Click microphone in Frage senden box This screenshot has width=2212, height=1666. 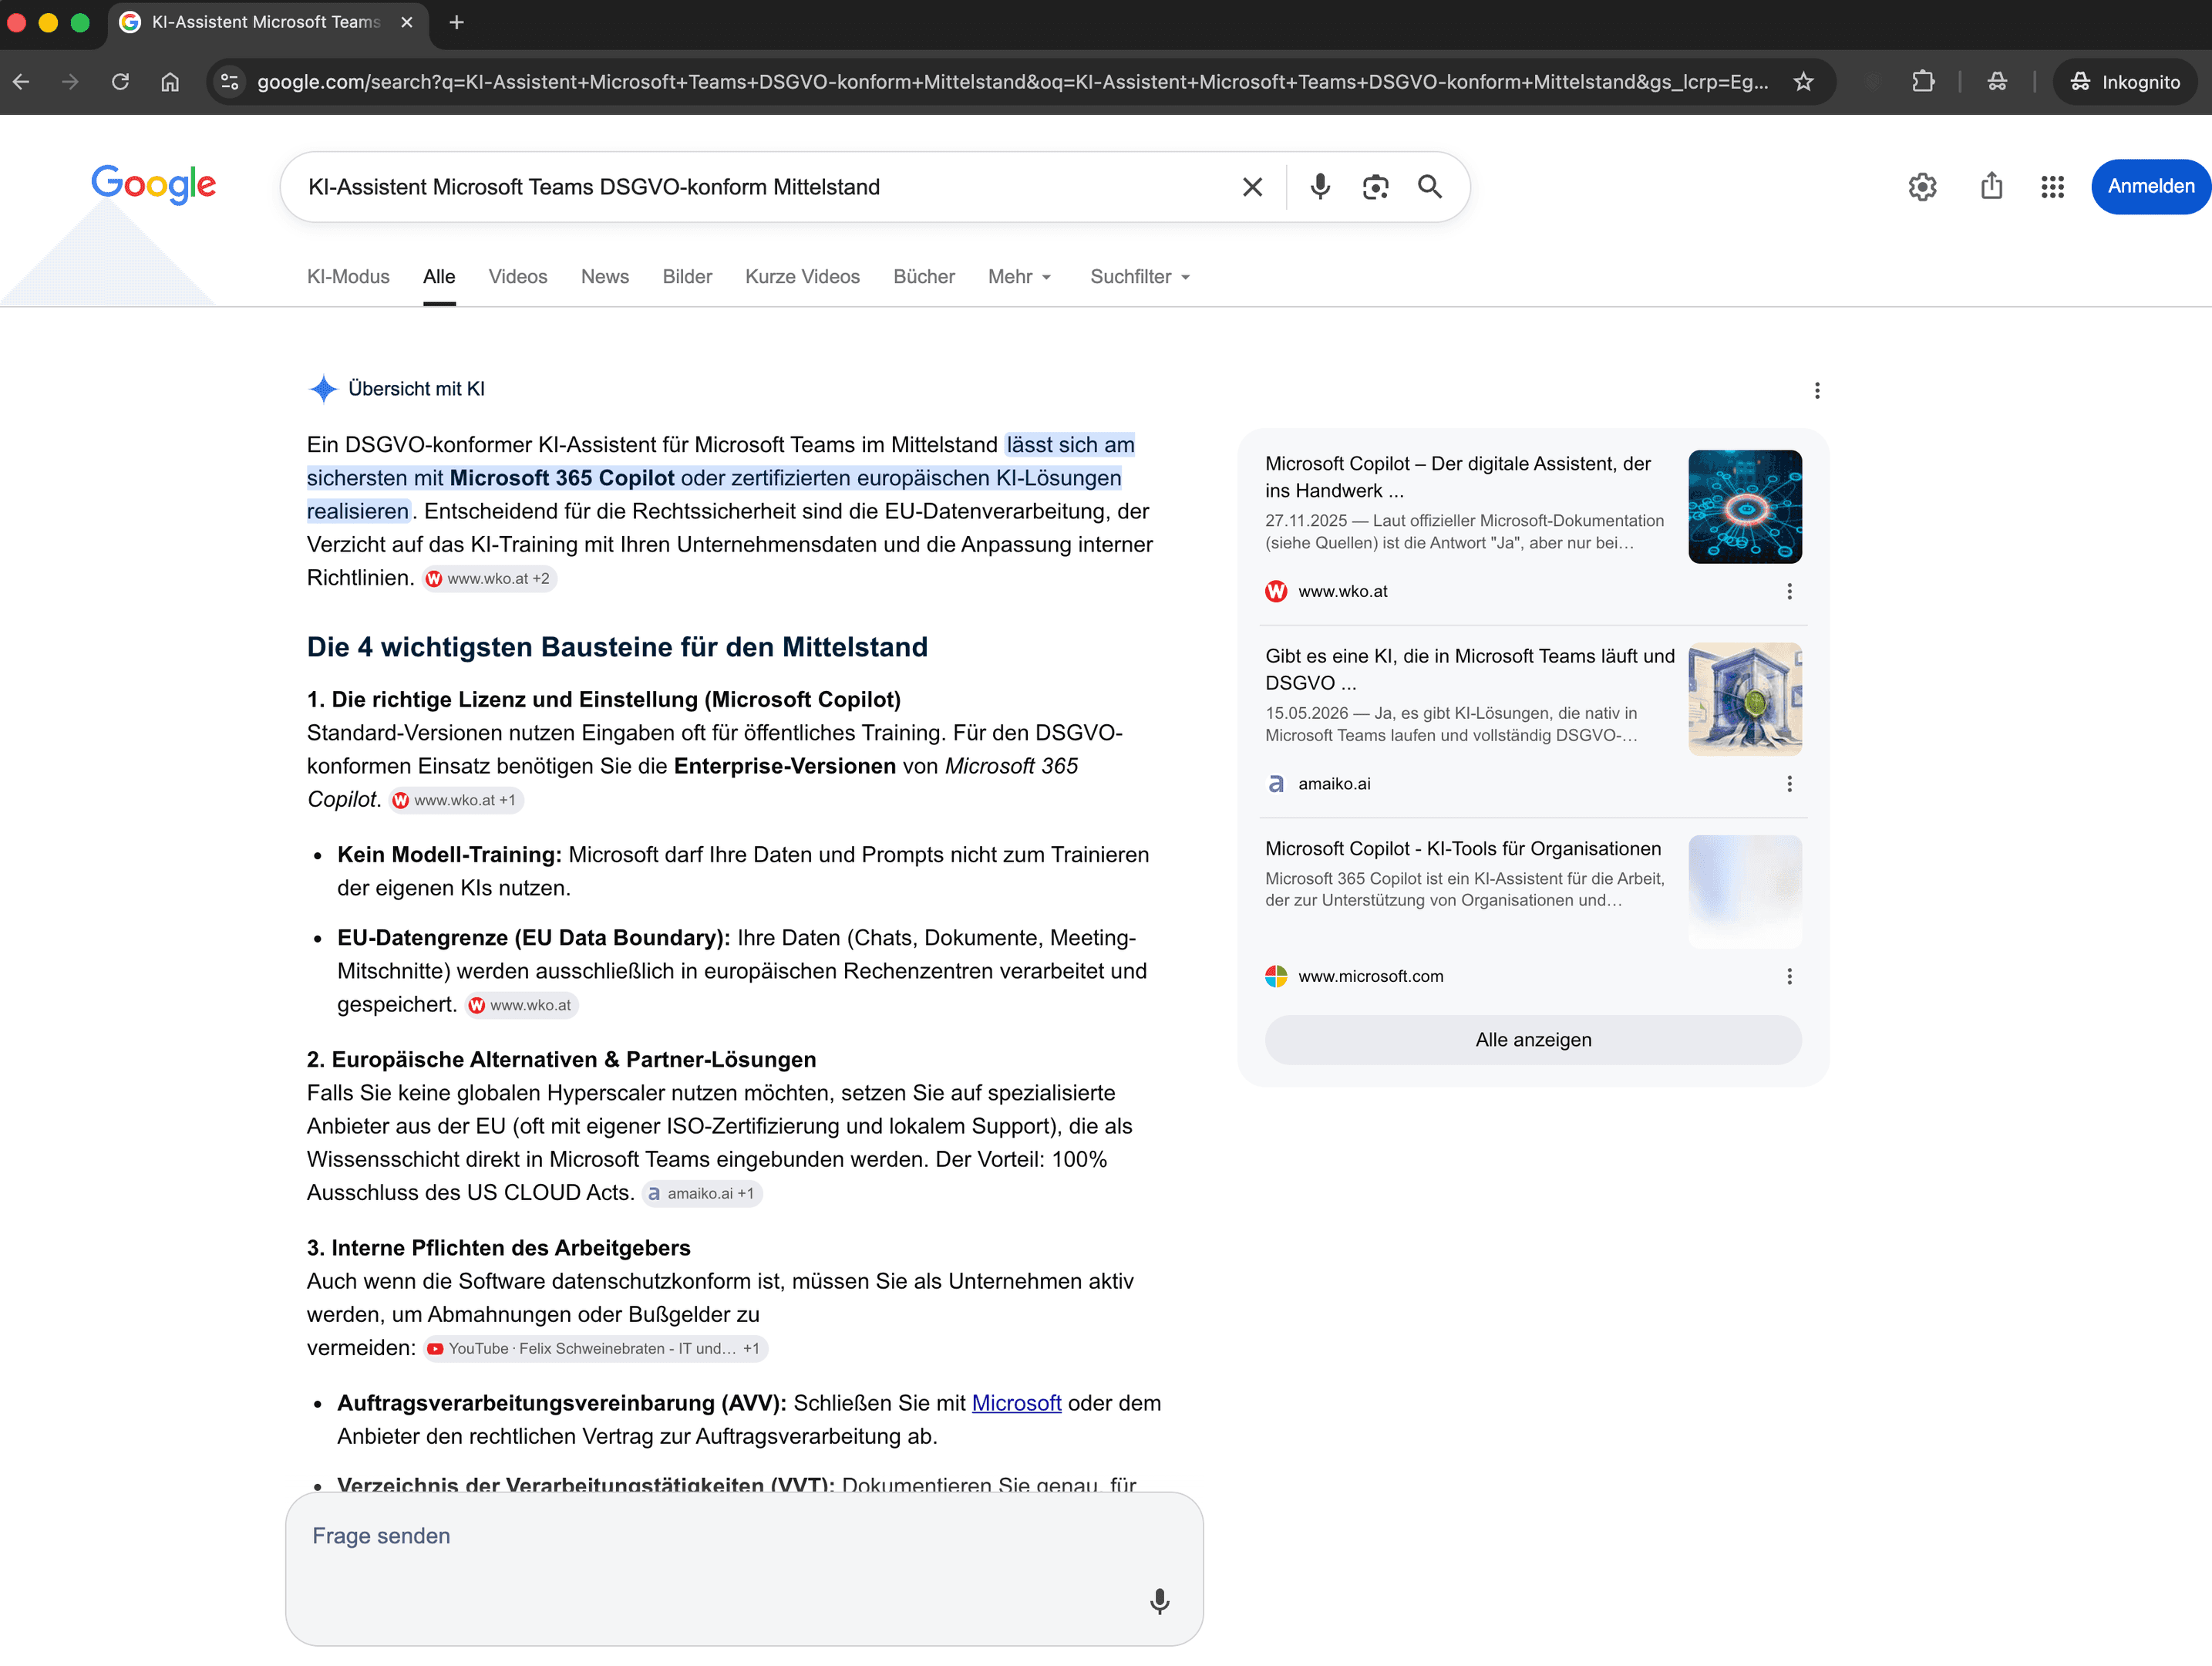[1159, 1601]
